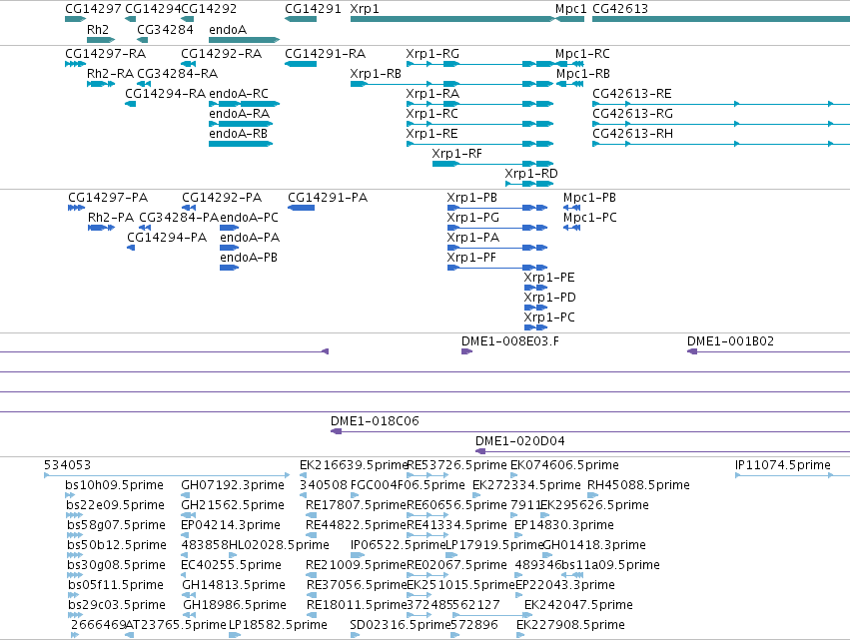The image size is (850, 640).
Task: Select the Xrp1 gene bar
Action: (x=452, y=19)
